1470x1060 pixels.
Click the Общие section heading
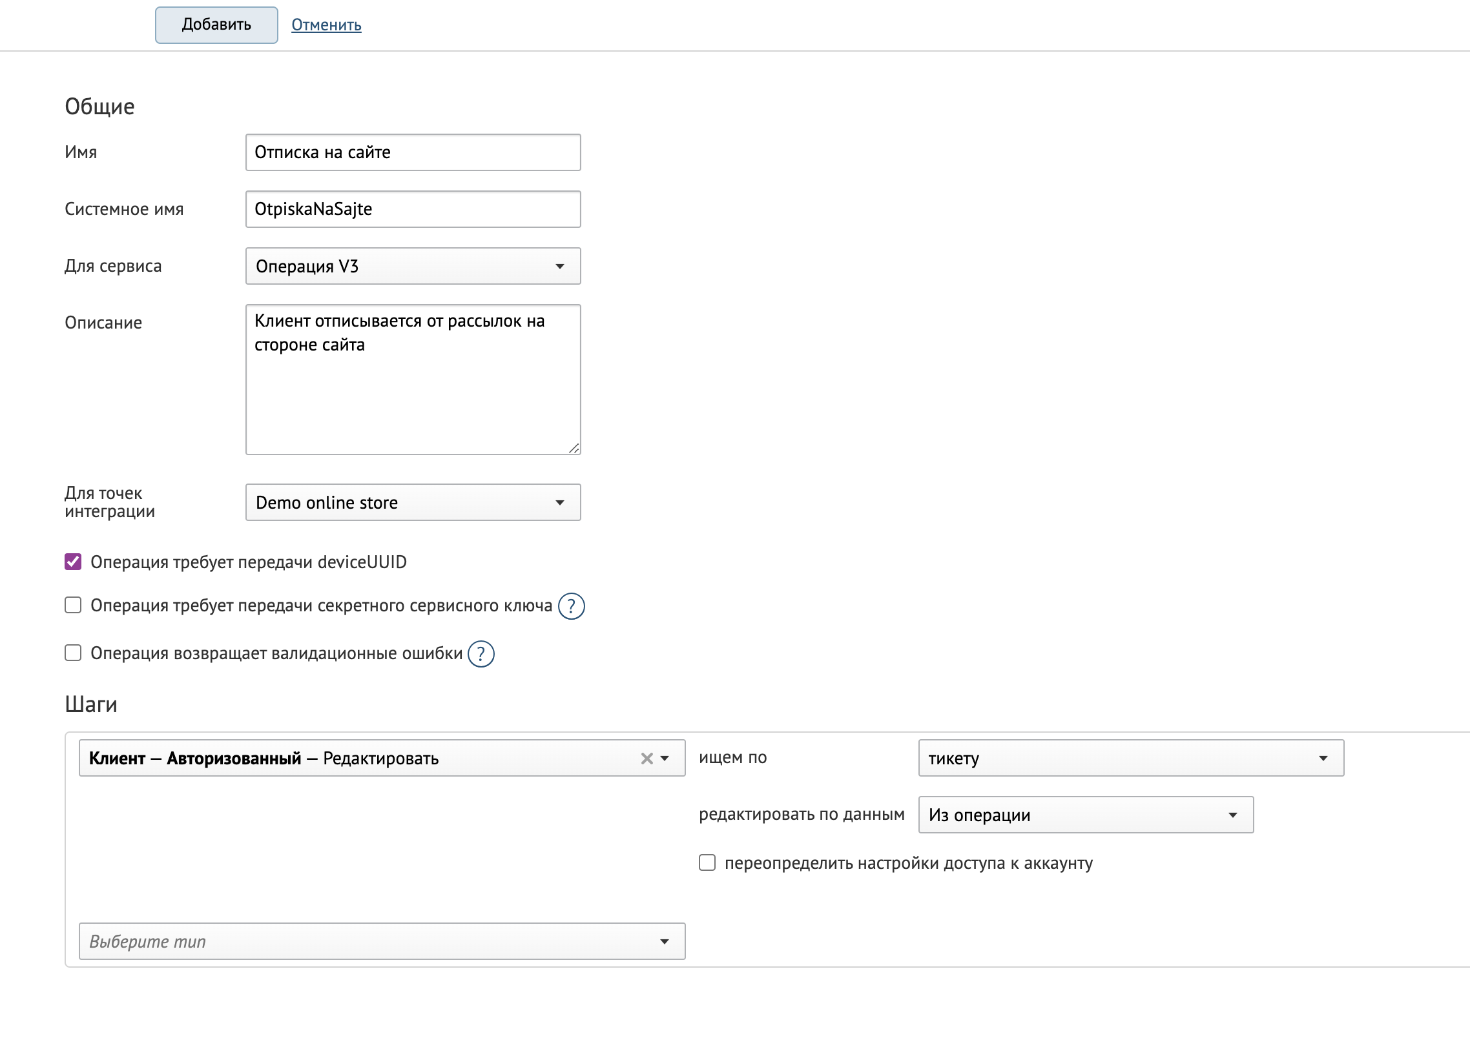100,107
